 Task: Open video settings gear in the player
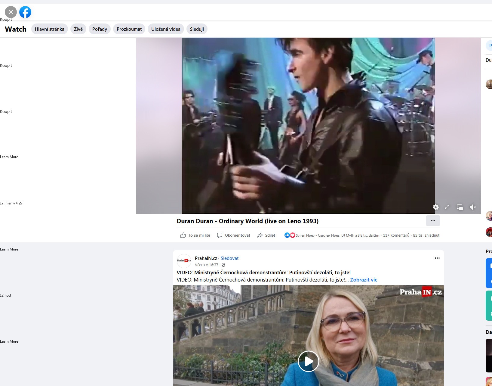pos(436,207)
